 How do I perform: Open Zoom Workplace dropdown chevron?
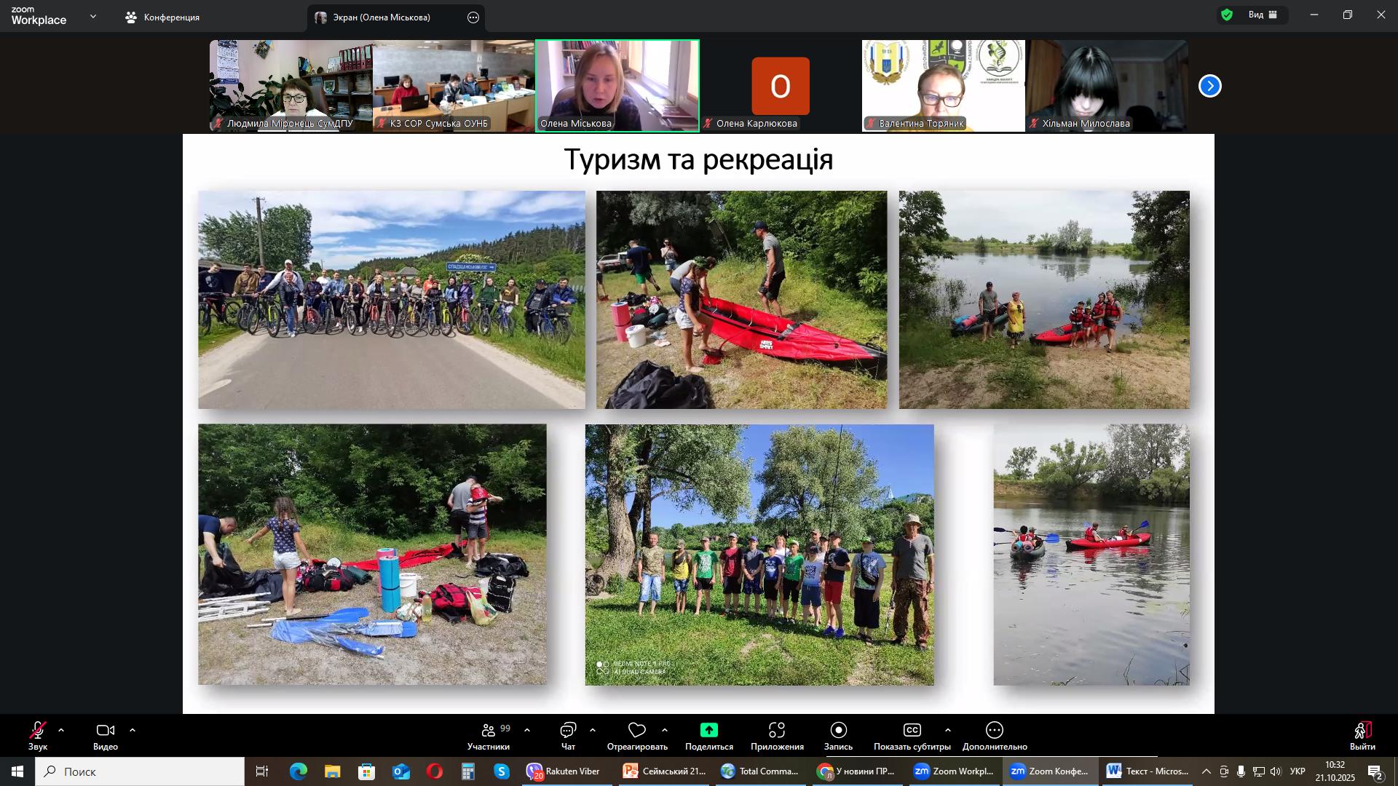(x=92, y=16)
